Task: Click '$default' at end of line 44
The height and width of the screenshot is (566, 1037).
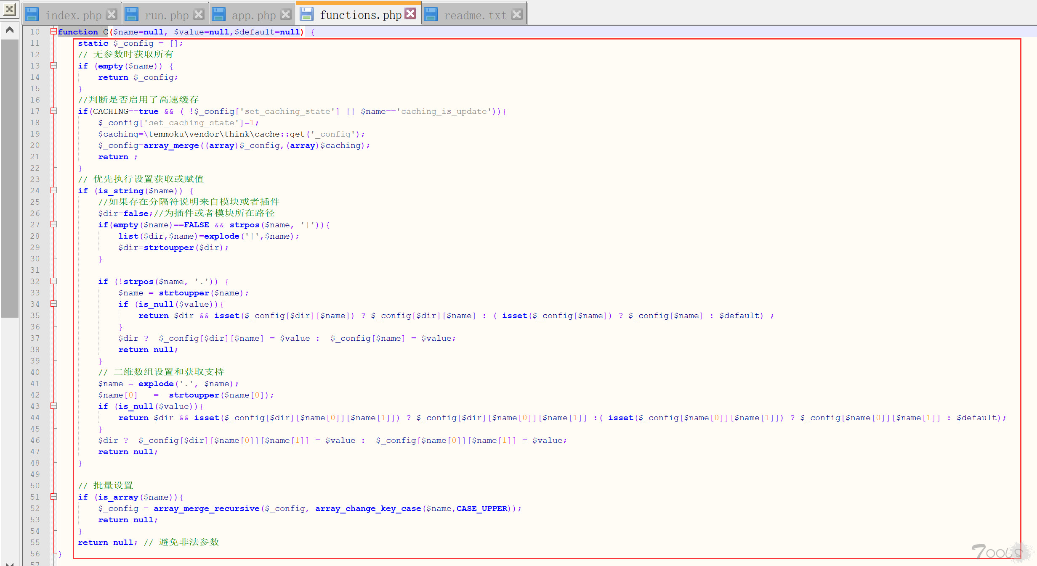Action: click(976, 418)
